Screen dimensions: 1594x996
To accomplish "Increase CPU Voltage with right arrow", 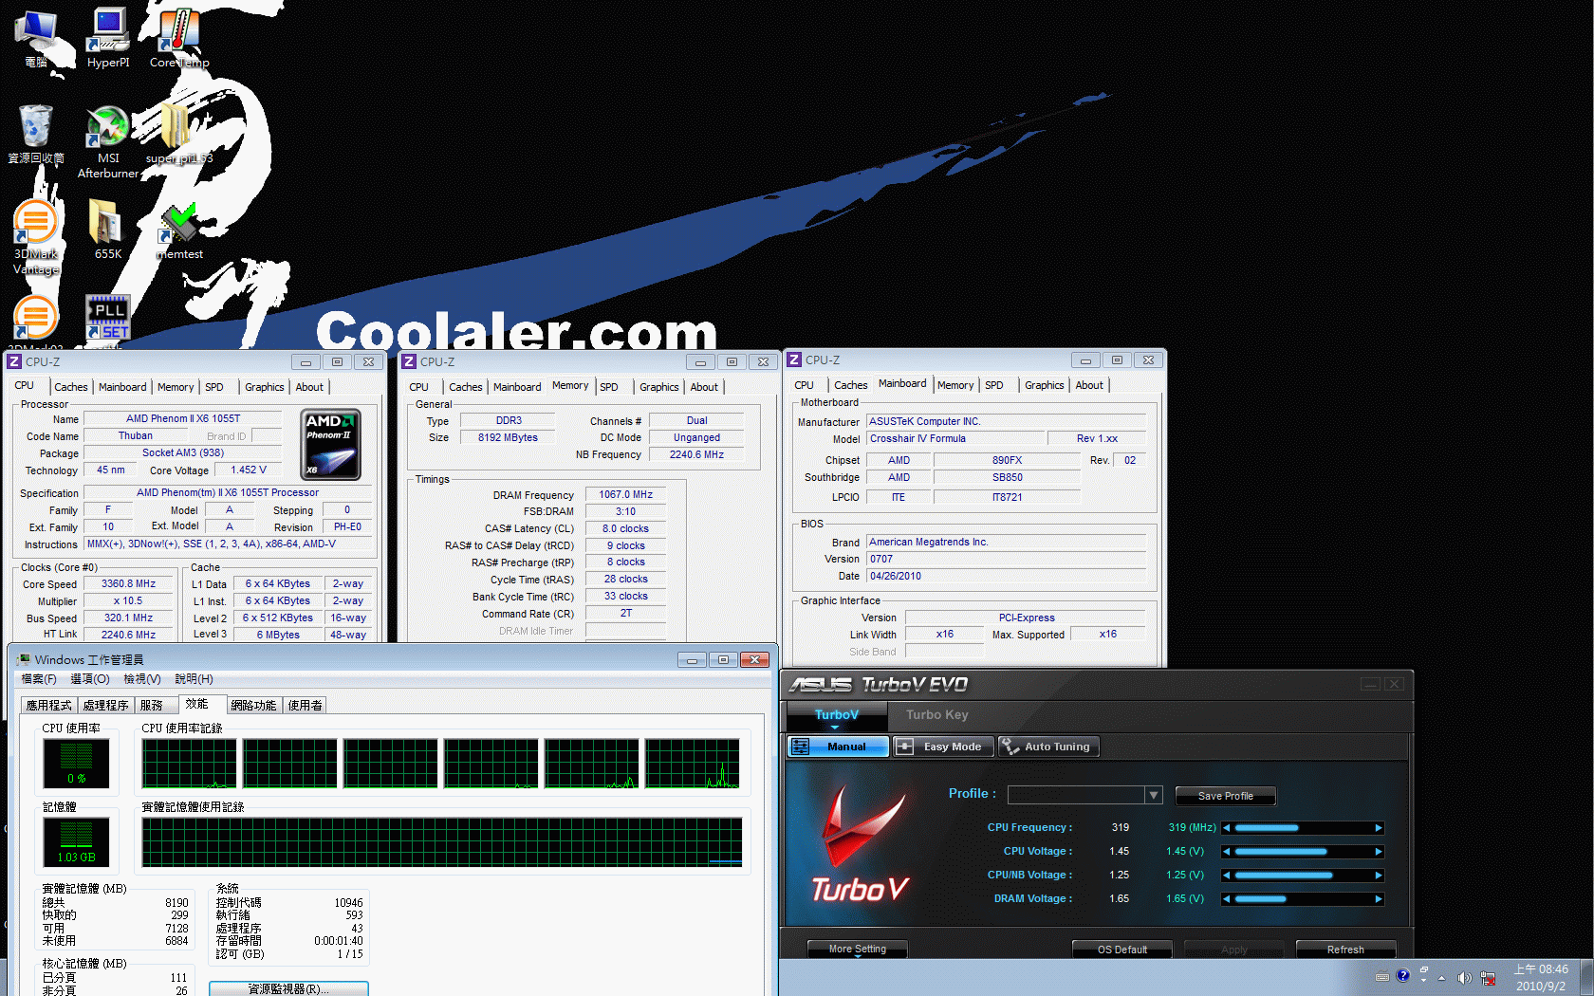I will click(1379, 852).
